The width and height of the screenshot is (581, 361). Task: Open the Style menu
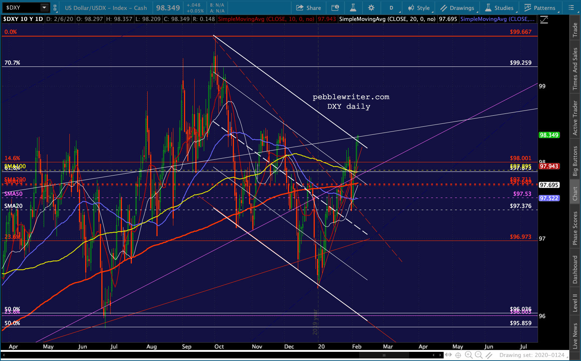tap(419, 8)
